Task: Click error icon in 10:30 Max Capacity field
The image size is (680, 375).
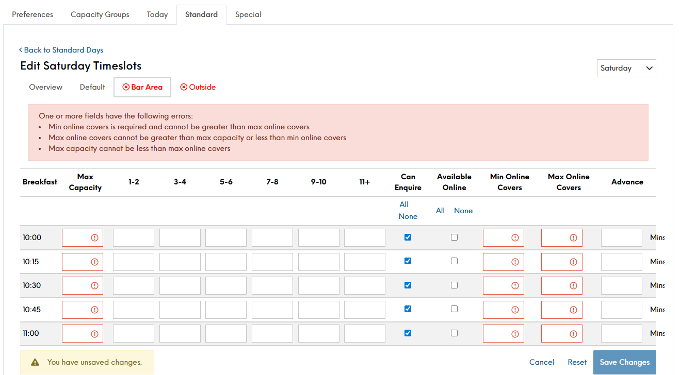Action: pyautogui.click(x=94, y=285)
